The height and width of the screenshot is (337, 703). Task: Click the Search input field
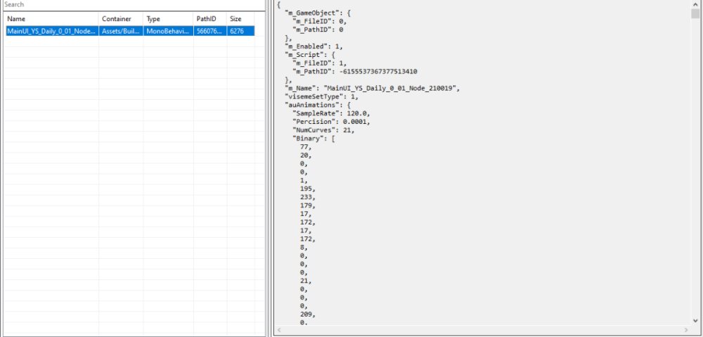(132, 5)
